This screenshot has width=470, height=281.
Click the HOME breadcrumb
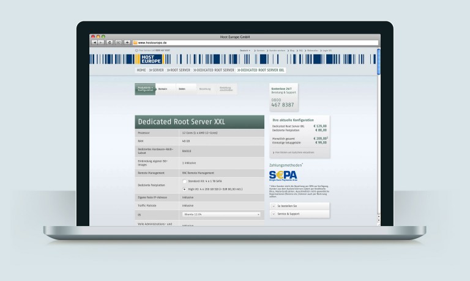pyautogui.click(x=141, y=70)
